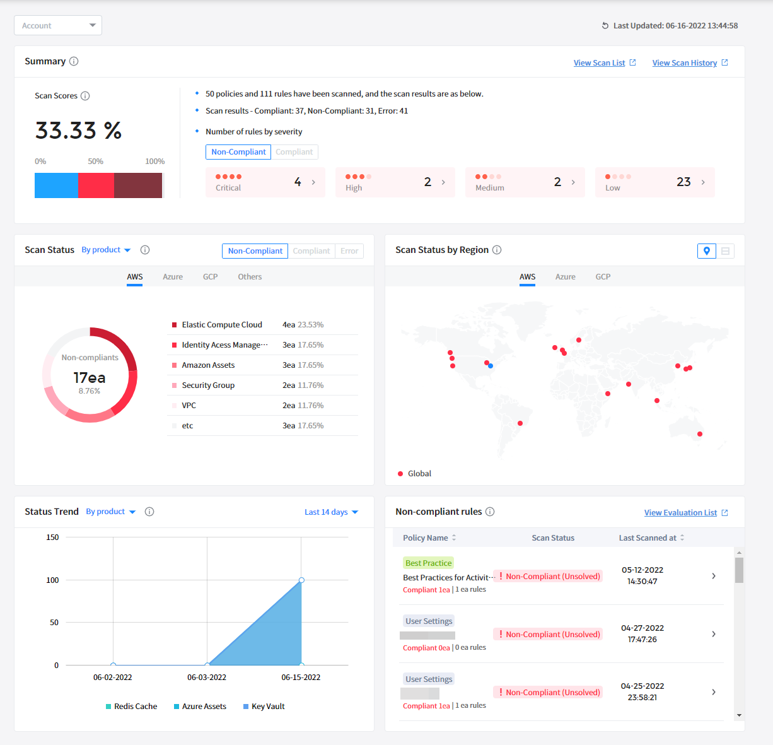
Task: Click the info icon next to Summary
Action: coord(74,61)
